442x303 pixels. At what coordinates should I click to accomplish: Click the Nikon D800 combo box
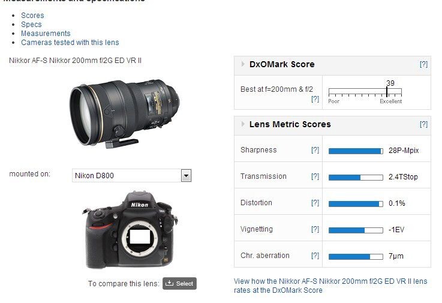click(x=132, y=175)
